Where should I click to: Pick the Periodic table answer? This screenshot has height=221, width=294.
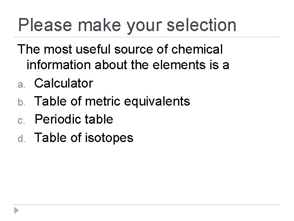click(73, 120)
